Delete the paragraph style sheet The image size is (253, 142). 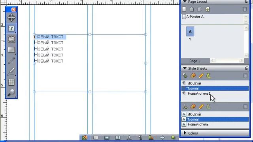coord(245,76)
